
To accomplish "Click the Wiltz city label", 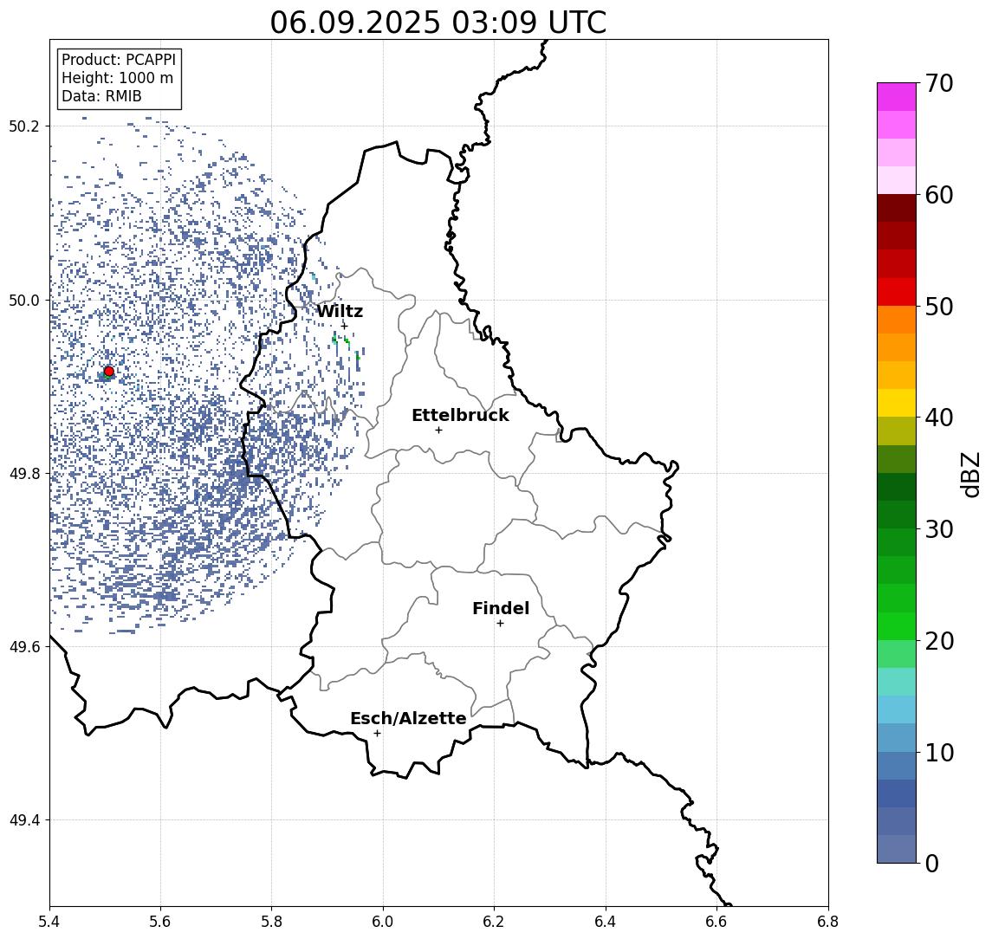I will tap(340, 311).
